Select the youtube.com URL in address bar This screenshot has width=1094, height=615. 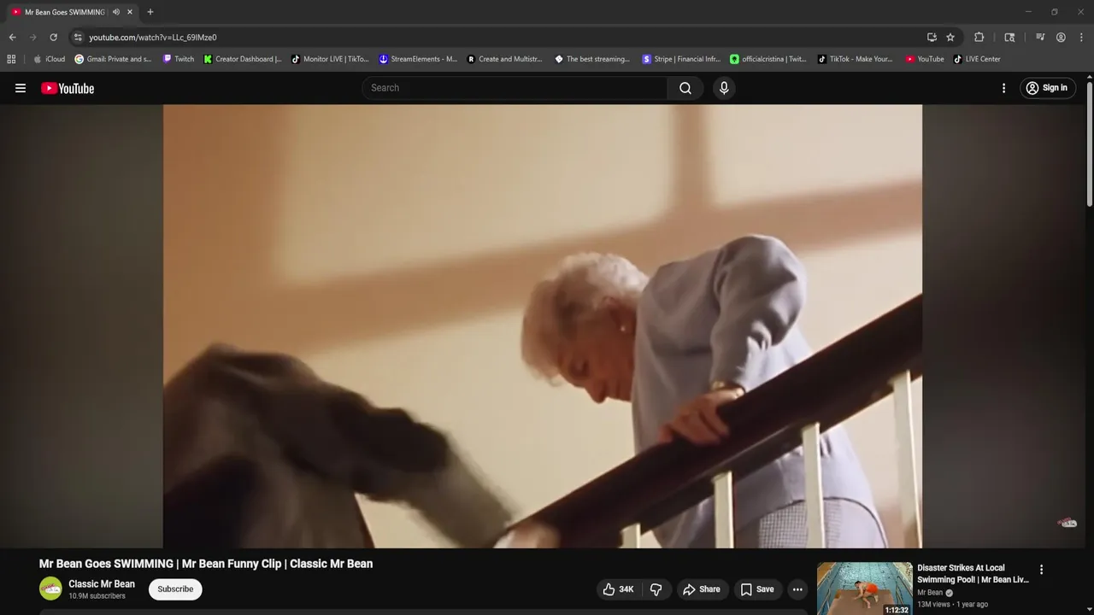(x=153, y=38)
